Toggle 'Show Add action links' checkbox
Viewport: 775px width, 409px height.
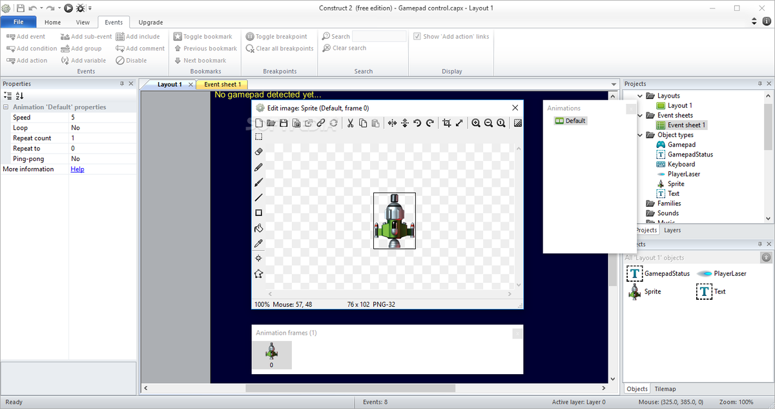pos(417,36)
